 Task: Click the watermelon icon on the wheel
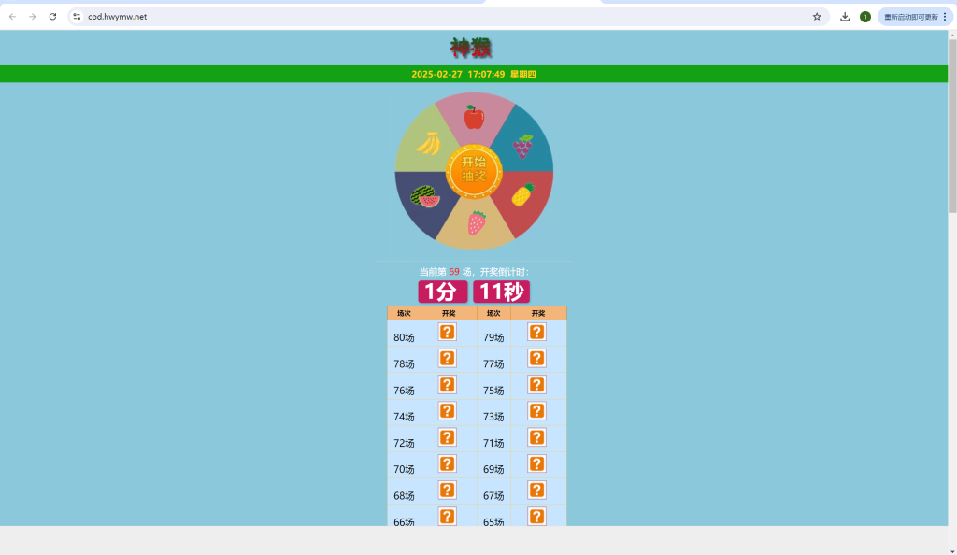click(x=426, y=196)
